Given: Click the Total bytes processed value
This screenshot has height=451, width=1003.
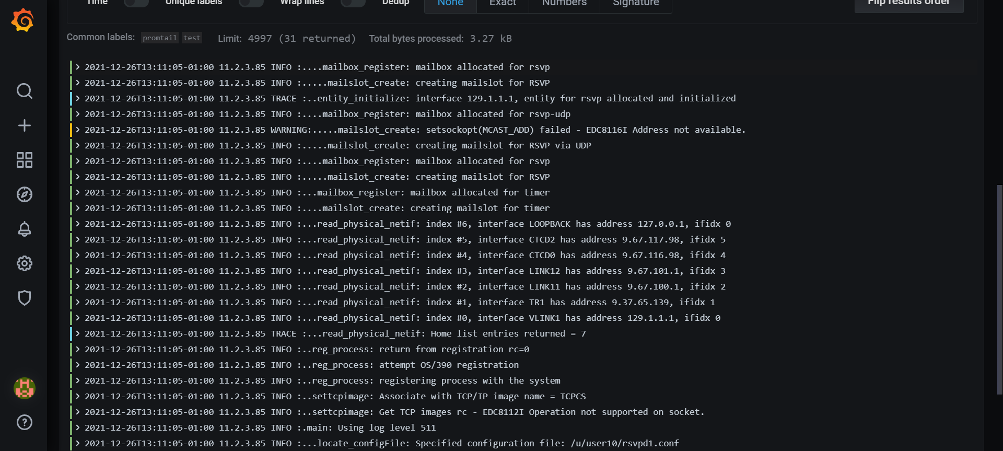Looking at the screenshot, I should click(x=491, y=38).
